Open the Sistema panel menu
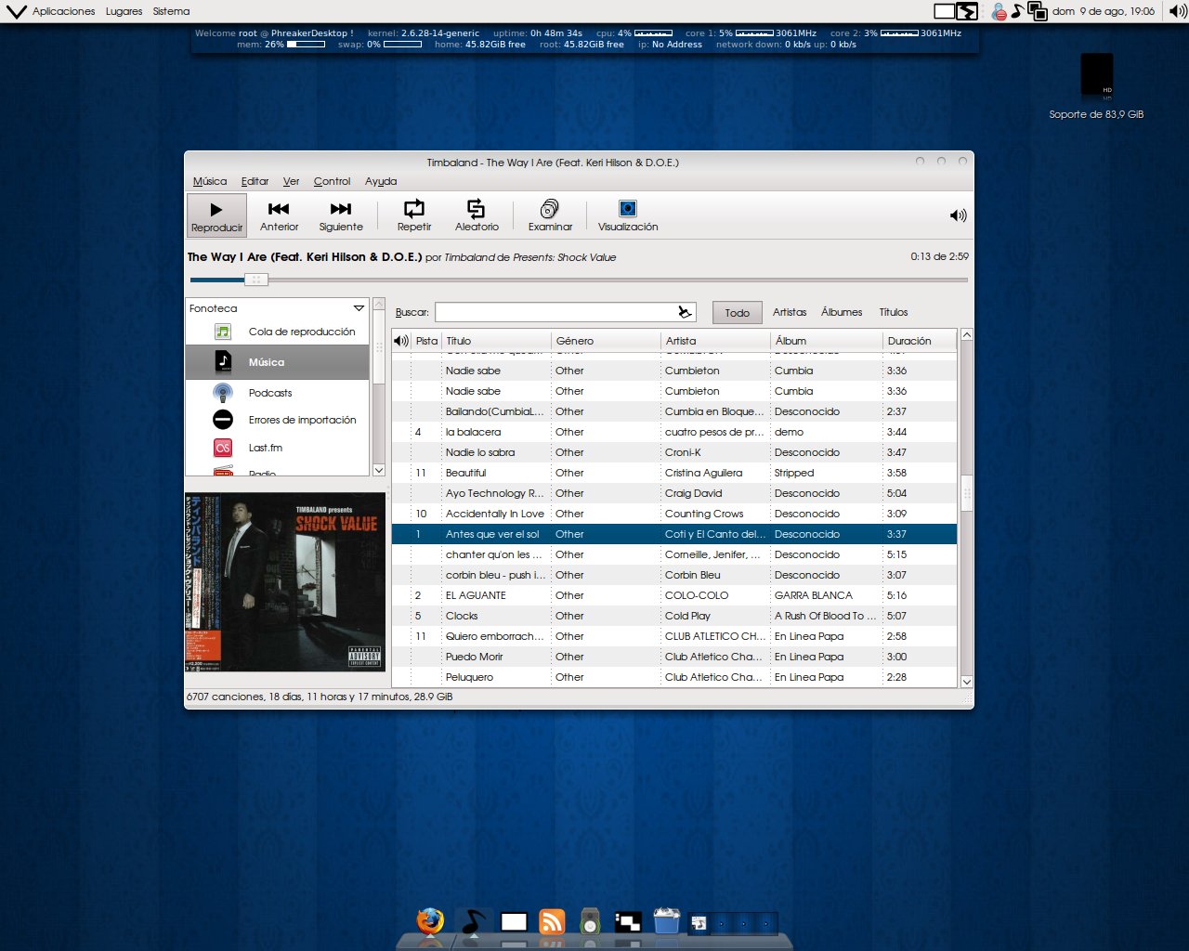 (171, 11)
